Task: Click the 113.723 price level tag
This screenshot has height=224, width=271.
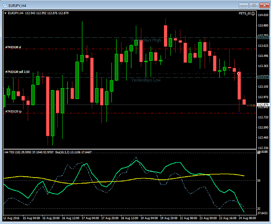Action: (263, 37)
